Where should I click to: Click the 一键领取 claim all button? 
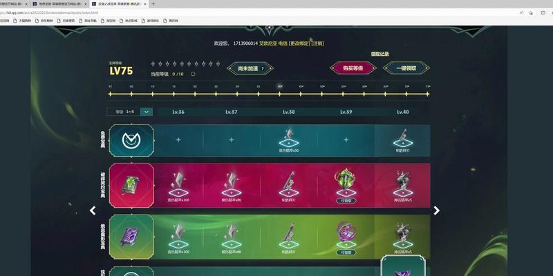click(406, 68)
